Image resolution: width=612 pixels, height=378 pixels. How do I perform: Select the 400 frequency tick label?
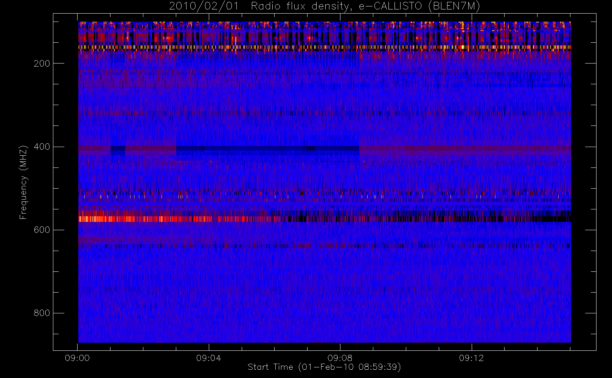coord(42,147)
